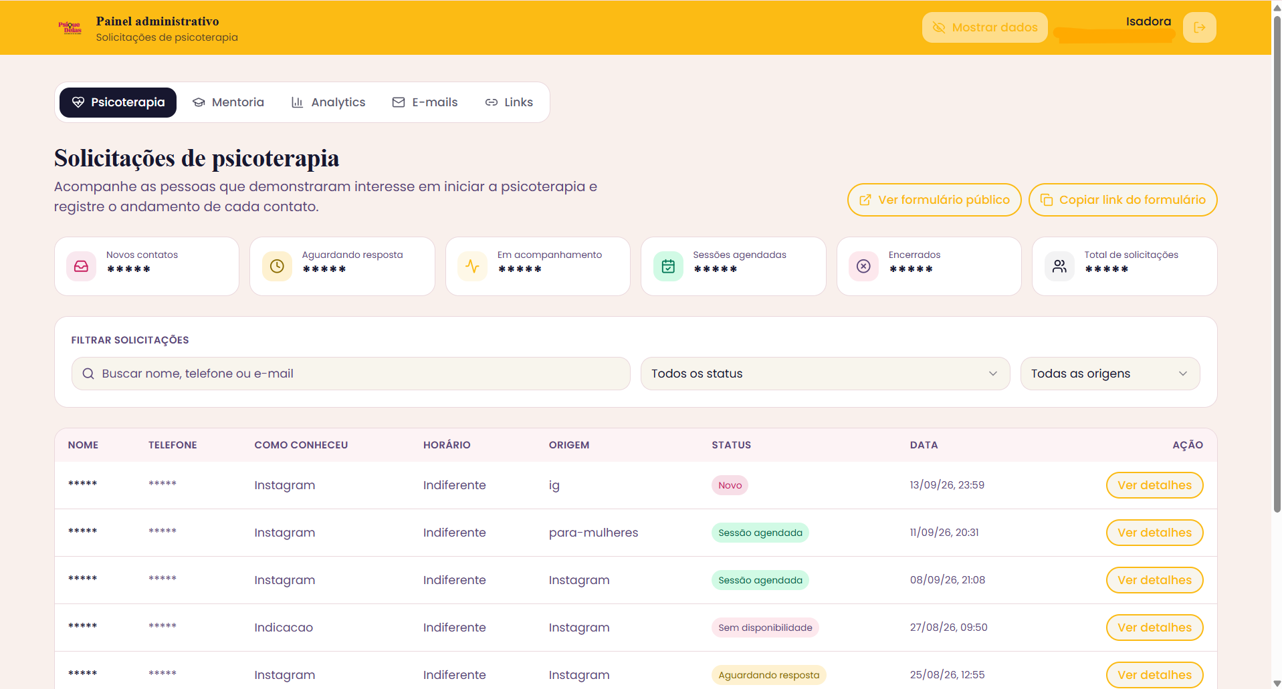Switch to the Mentoria tab
1282x689 pixels.
(x=228, y=102)
